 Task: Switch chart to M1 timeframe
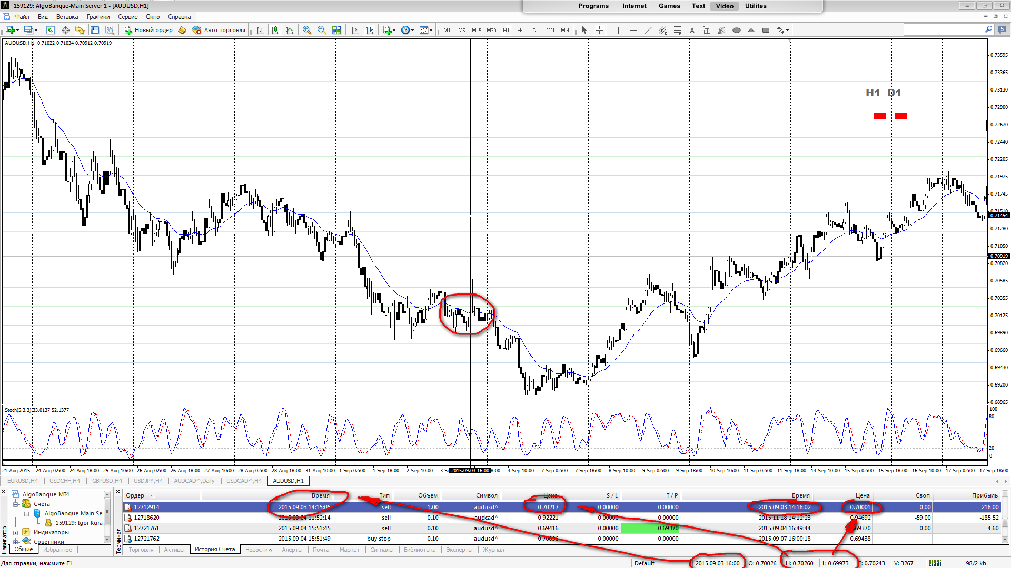pos(447,30)
